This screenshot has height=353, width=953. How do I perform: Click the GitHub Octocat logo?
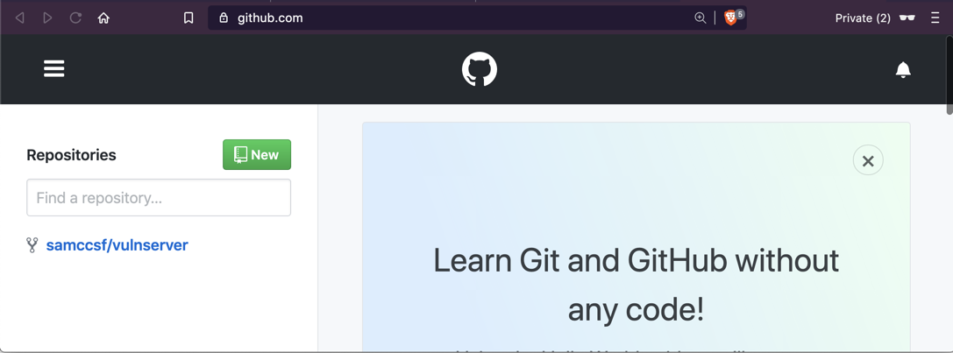coord(480,69)
